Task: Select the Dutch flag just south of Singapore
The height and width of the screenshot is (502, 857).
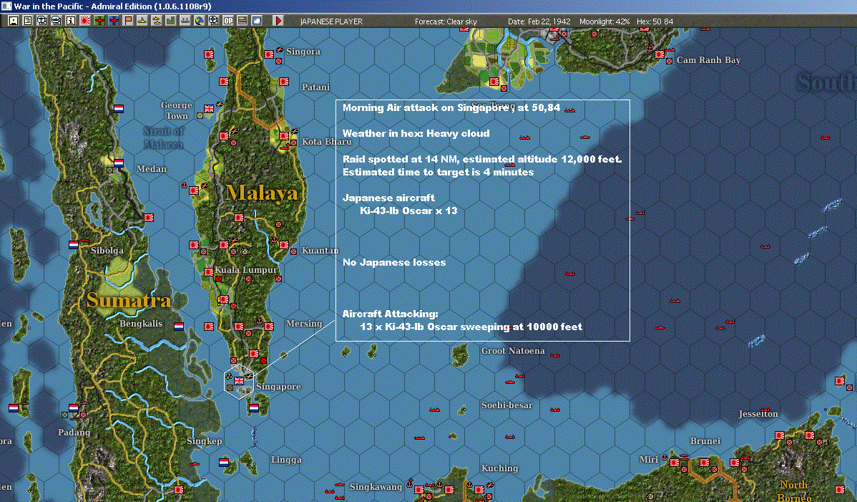Action: 254,408
